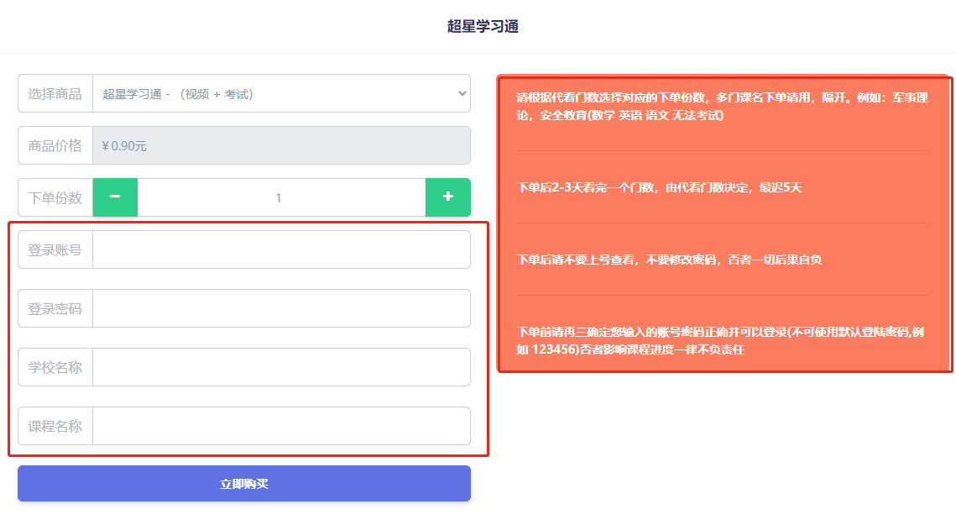Click the 立即购买 button
This screenshot has width=956, height=525.
point(244,484)
